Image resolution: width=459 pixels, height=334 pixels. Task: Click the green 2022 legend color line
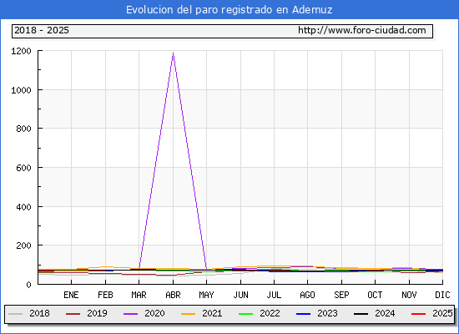tap(246, 314)
